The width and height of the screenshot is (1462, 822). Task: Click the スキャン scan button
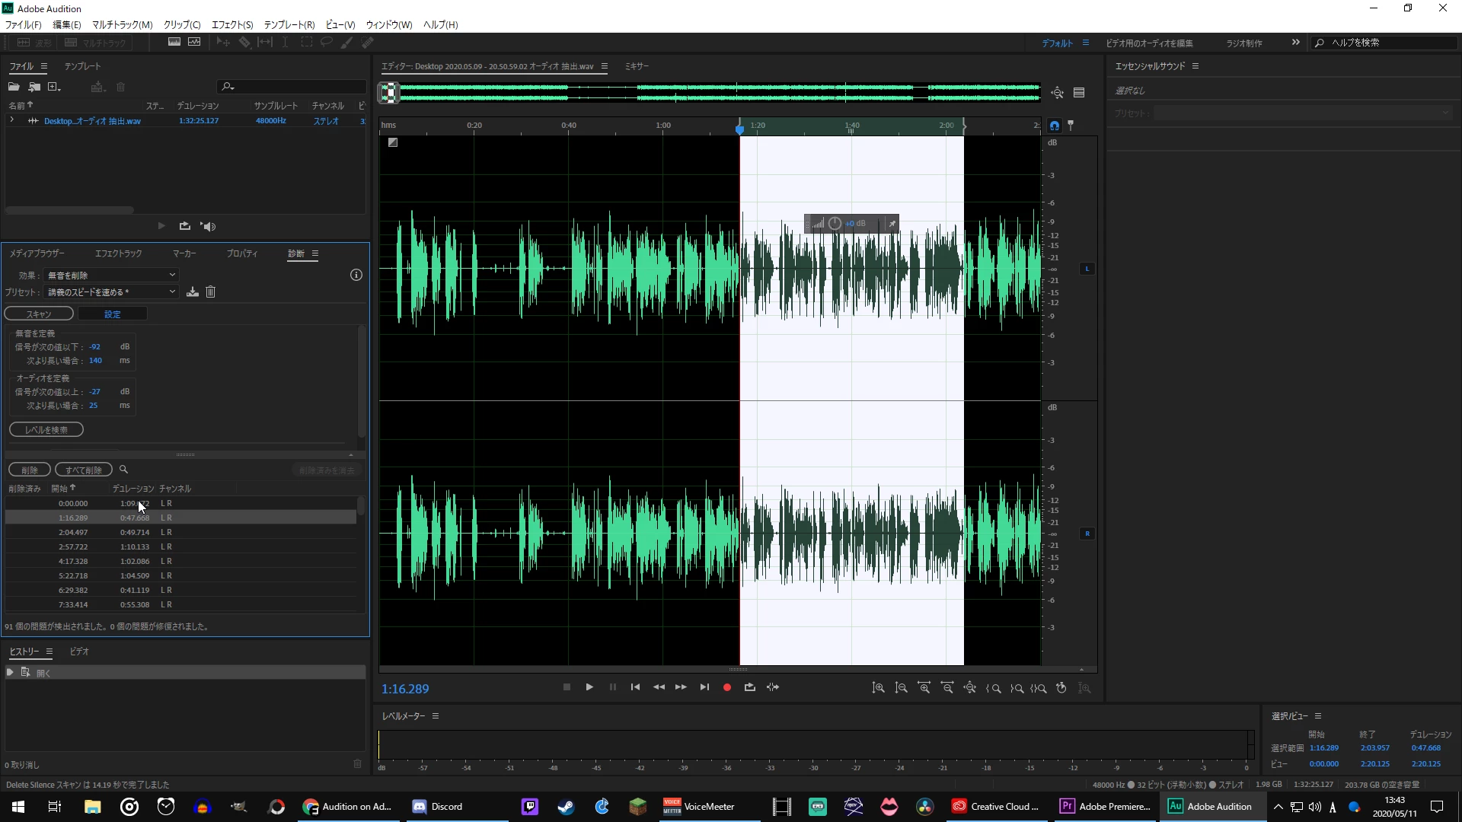click(39, 314)
